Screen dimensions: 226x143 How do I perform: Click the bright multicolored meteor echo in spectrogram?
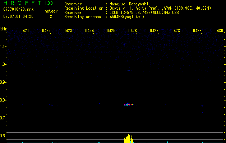(128, 104)
